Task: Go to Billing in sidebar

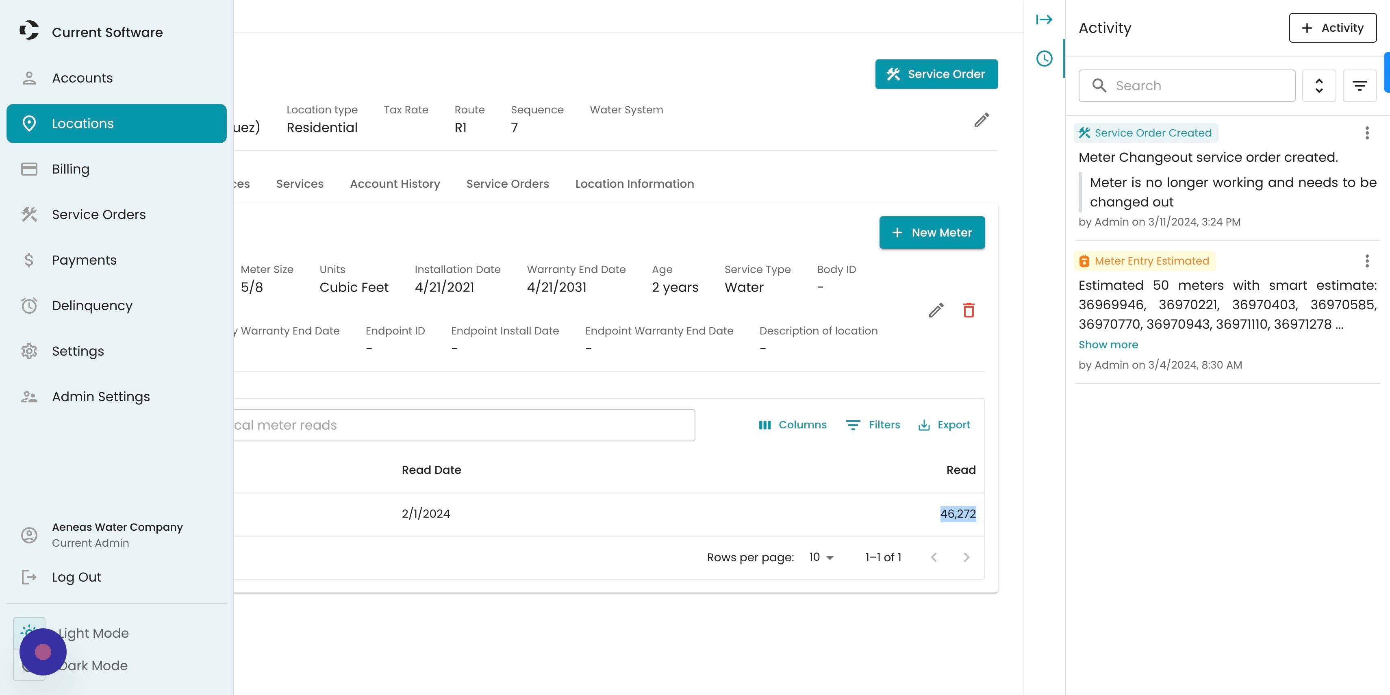Action: click(71, 169)
